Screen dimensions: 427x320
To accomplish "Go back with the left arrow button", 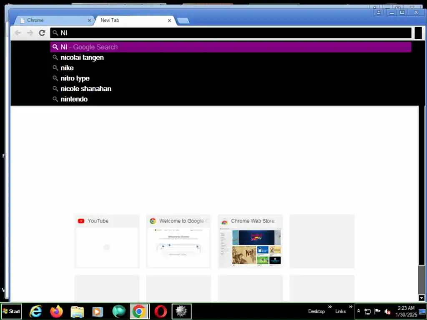I will [18, 33].
